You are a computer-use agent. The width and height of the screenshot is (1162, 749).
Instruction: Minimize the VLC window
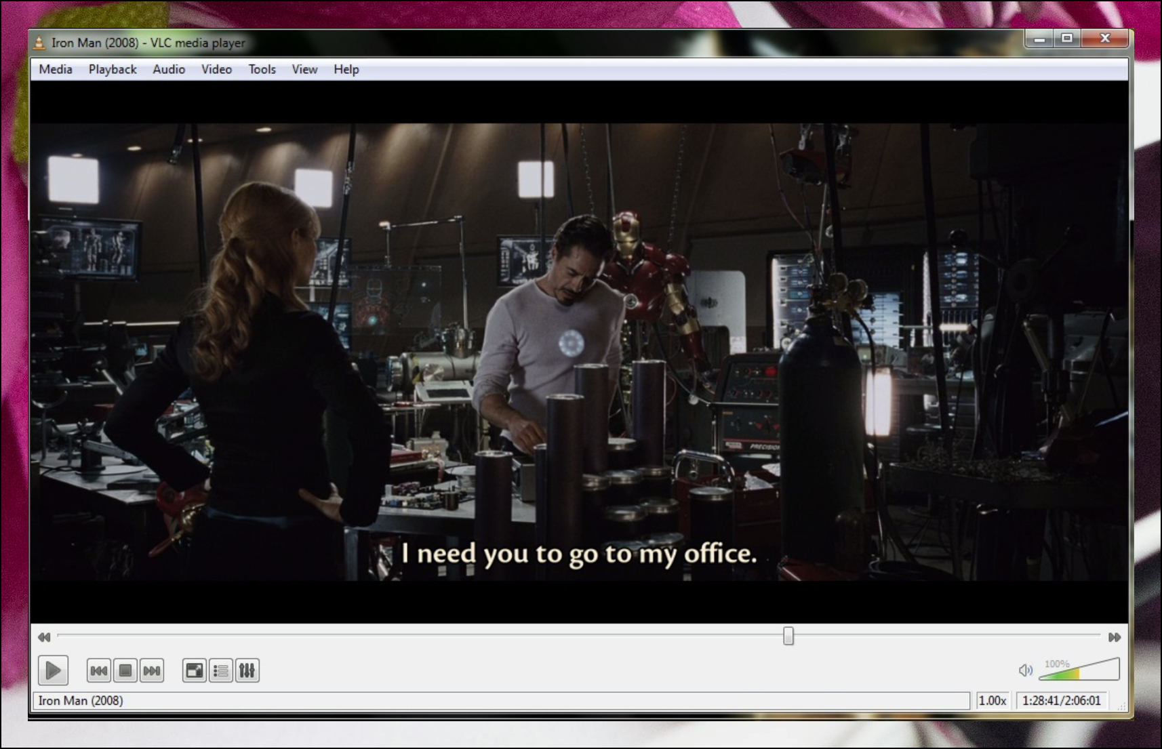tap(1039, 39)
